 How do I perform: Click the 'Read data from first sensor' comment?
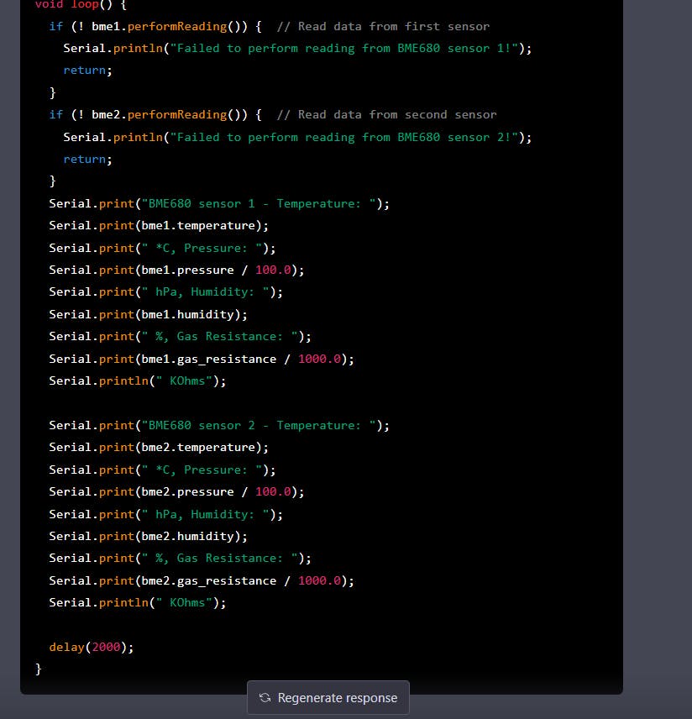[382, 26]
